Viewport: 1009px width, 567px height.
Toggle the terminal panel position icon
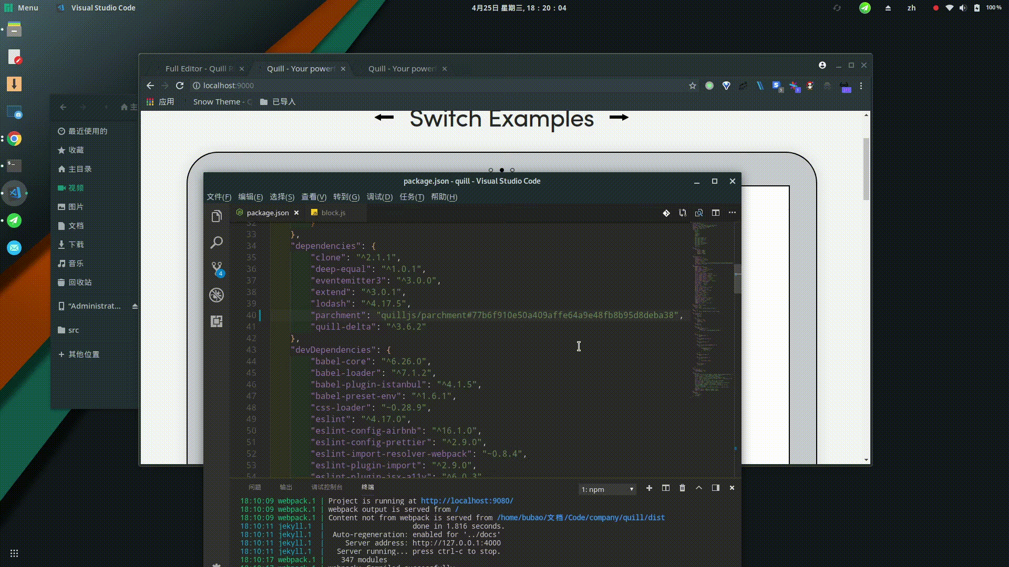[x=715, y=488]
